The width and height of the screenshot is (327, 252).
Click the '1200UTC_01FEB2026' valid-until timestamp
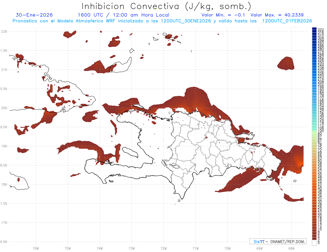(287, 21)
